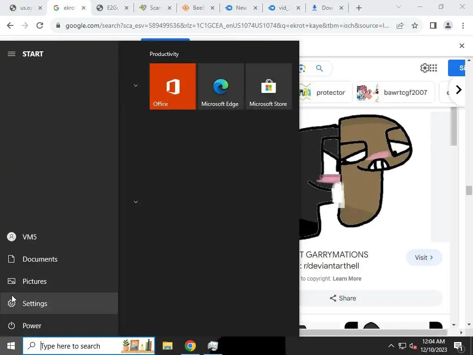Bookmark this page with the star

coord(415,26)
